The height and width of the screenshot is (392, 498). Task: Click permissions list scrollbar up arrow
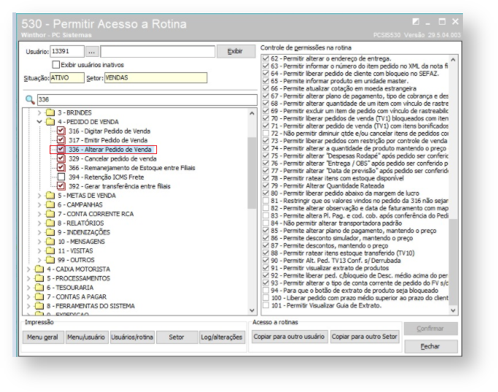453,59
